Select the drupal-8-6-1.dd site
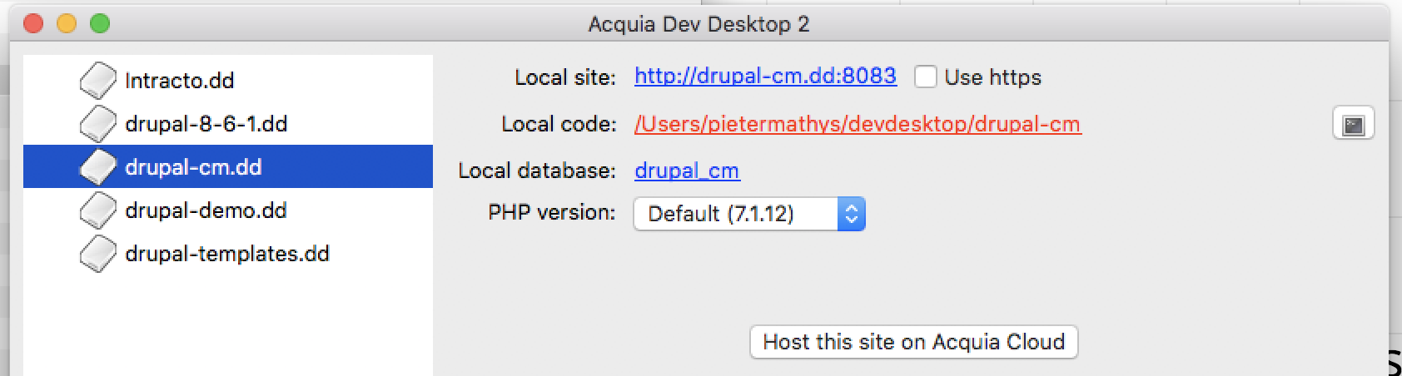Viewport: 1402px width, 376px height. (228, 124)
